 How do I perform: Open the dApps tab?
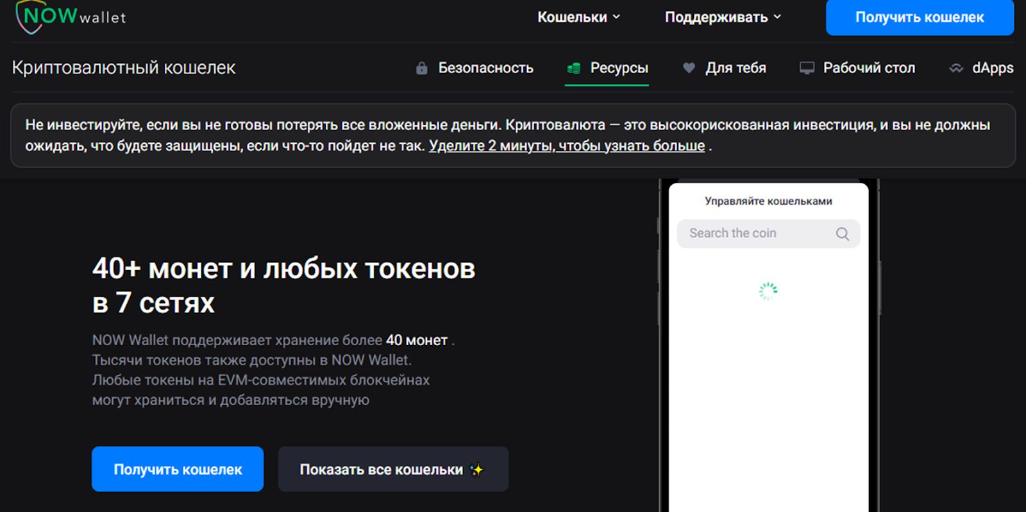pyautogui.click(x=982, y=68)
